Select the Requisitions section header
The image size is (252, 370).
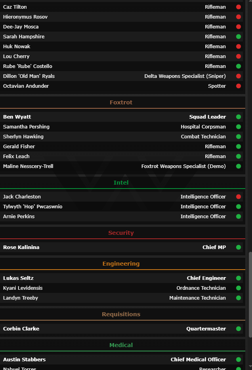coord(121,314)
